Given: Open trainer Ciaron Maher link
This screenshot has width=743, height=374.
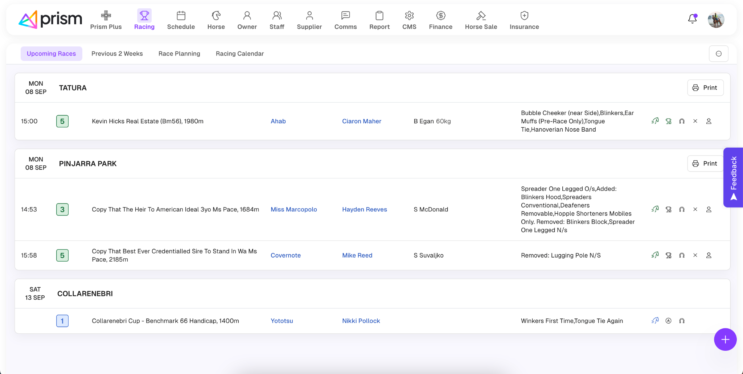Looking at the screenshot, I should pyautogui.click(x=361, y=121).
